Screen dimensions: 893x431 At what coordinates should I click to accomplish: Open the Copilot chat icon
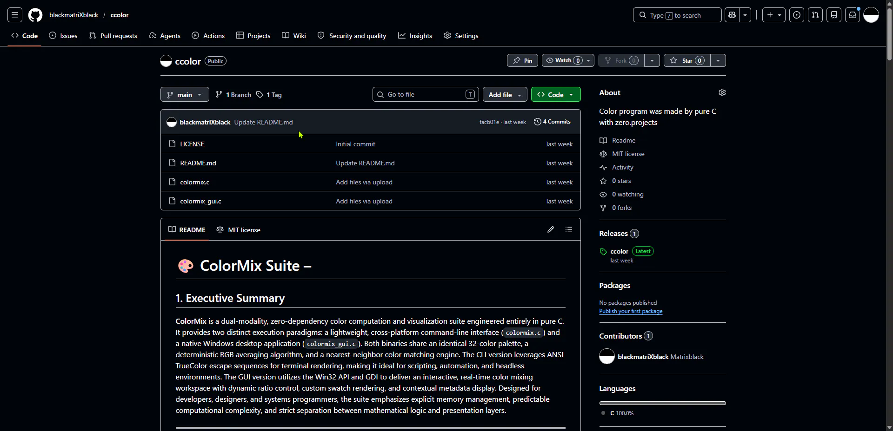(732, 15)
